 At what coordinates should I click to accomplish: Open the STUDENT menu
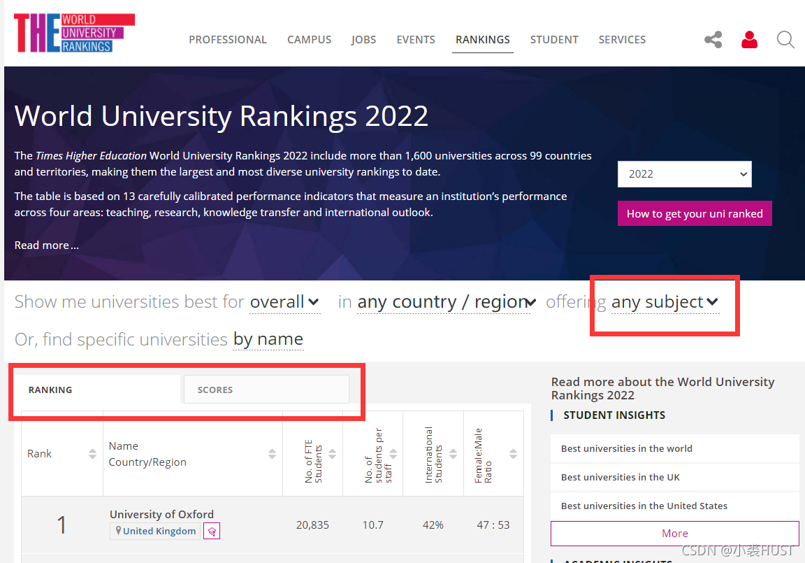(554, 40)
